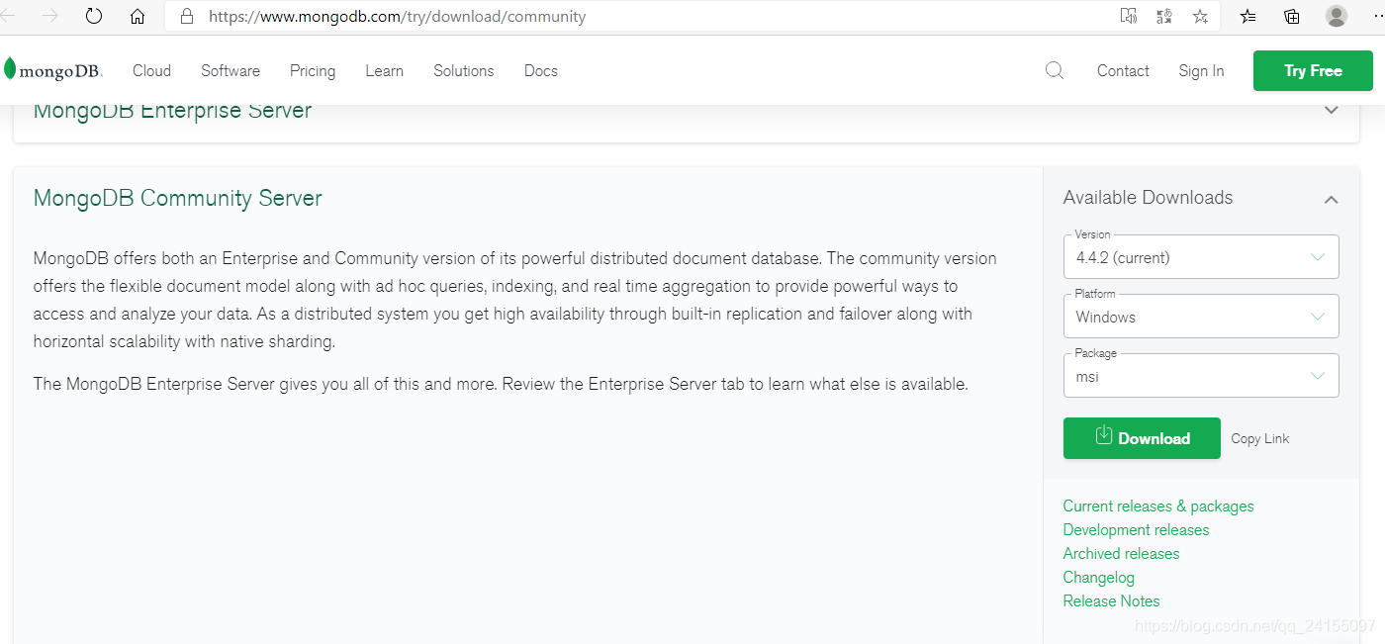
Task: Open the Platform dropdown showing Windows
Action: [x=1201, y=317]
